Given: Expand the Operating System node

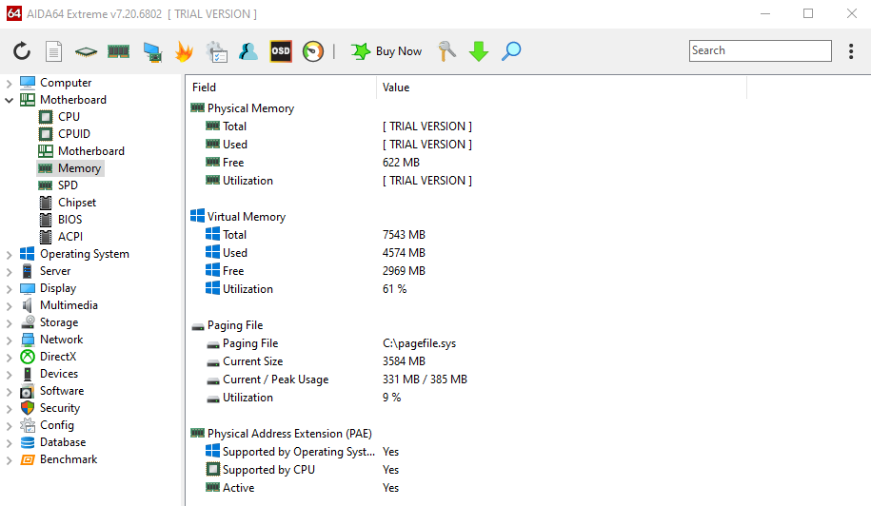Looking at the screenshot, I should (x=9, y=255).
